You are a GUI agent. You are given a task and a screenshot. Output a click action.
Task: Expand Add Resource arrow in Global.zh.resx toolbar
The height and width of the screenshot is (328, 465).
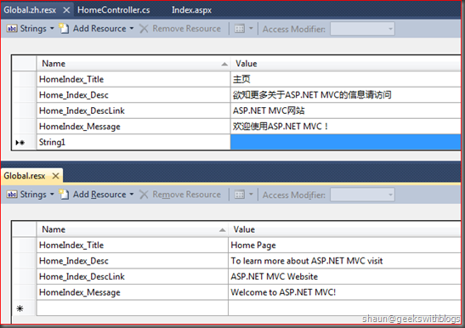click(132, 29)
